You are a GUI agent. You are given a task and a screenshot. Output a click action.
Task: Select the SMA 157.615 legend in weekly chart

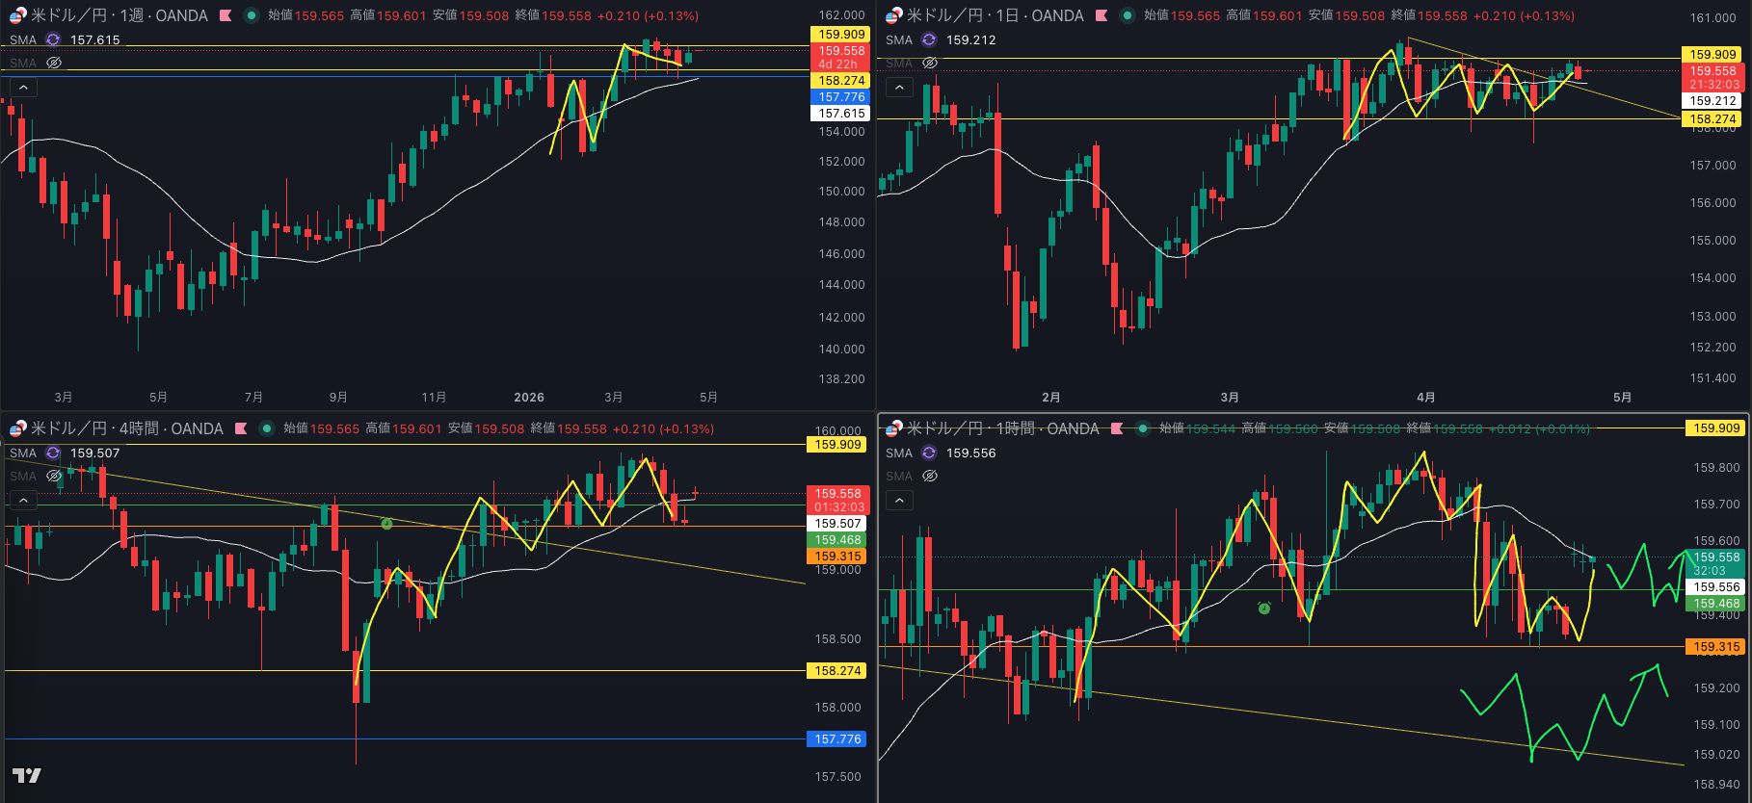coord(65,39)
